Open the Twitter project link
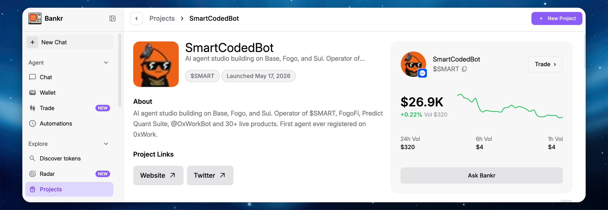Screen dimensions: 608x210 pos(210,176)
